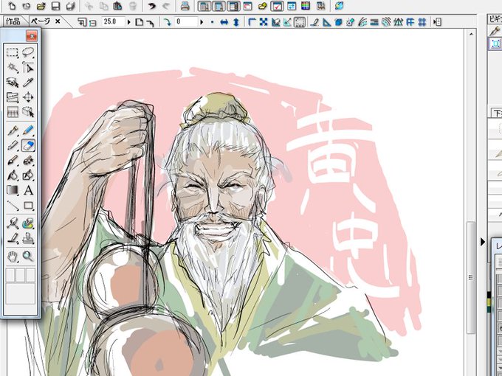Close the floating tool palette
The image size is (502, 376).
[32, 36]
